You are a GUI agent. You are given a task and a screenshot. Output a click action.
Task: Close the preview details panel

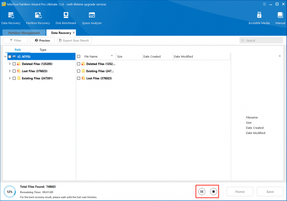280,56
